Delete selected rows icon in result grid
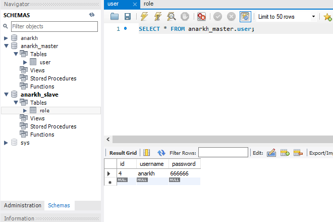333x222 pixels. coord(298,153)
